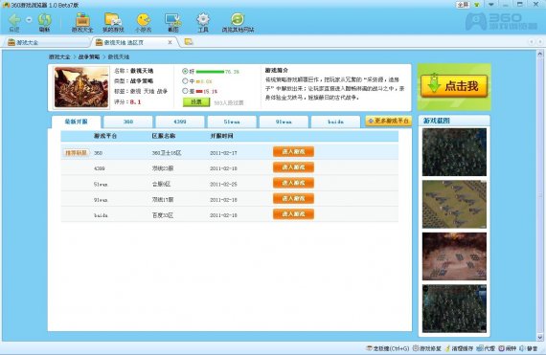Toggle 全屏 fullscreen button in title bar
546x355 pixels.
[x=464, y=5]
